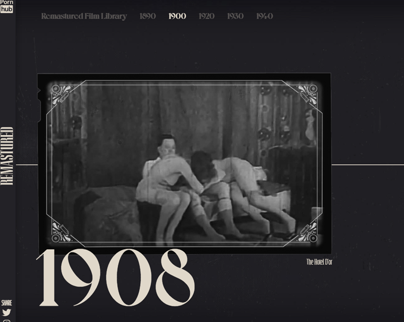Screen dimensions: 404x322
Task: Click the timeline line right of the film frame
Action: point(368,164)
